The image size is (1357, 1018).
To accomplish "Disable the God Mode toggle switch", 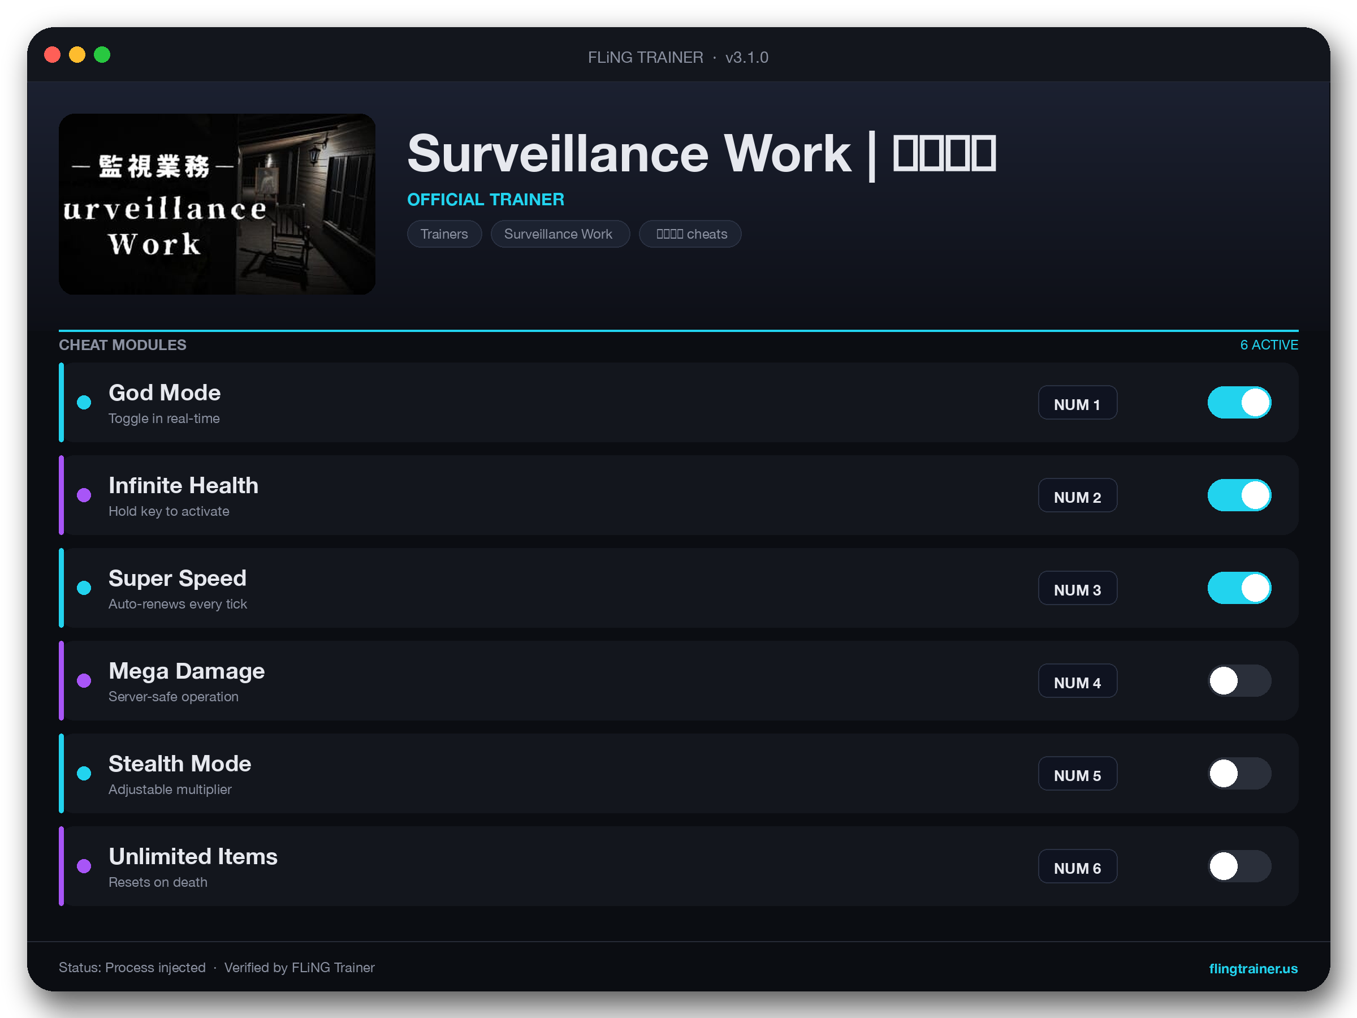I will [x=1239, y=403].
